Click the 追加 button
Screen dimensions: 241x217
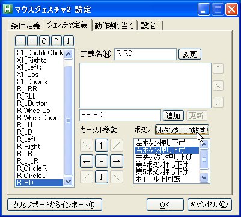tap(173, 115)
